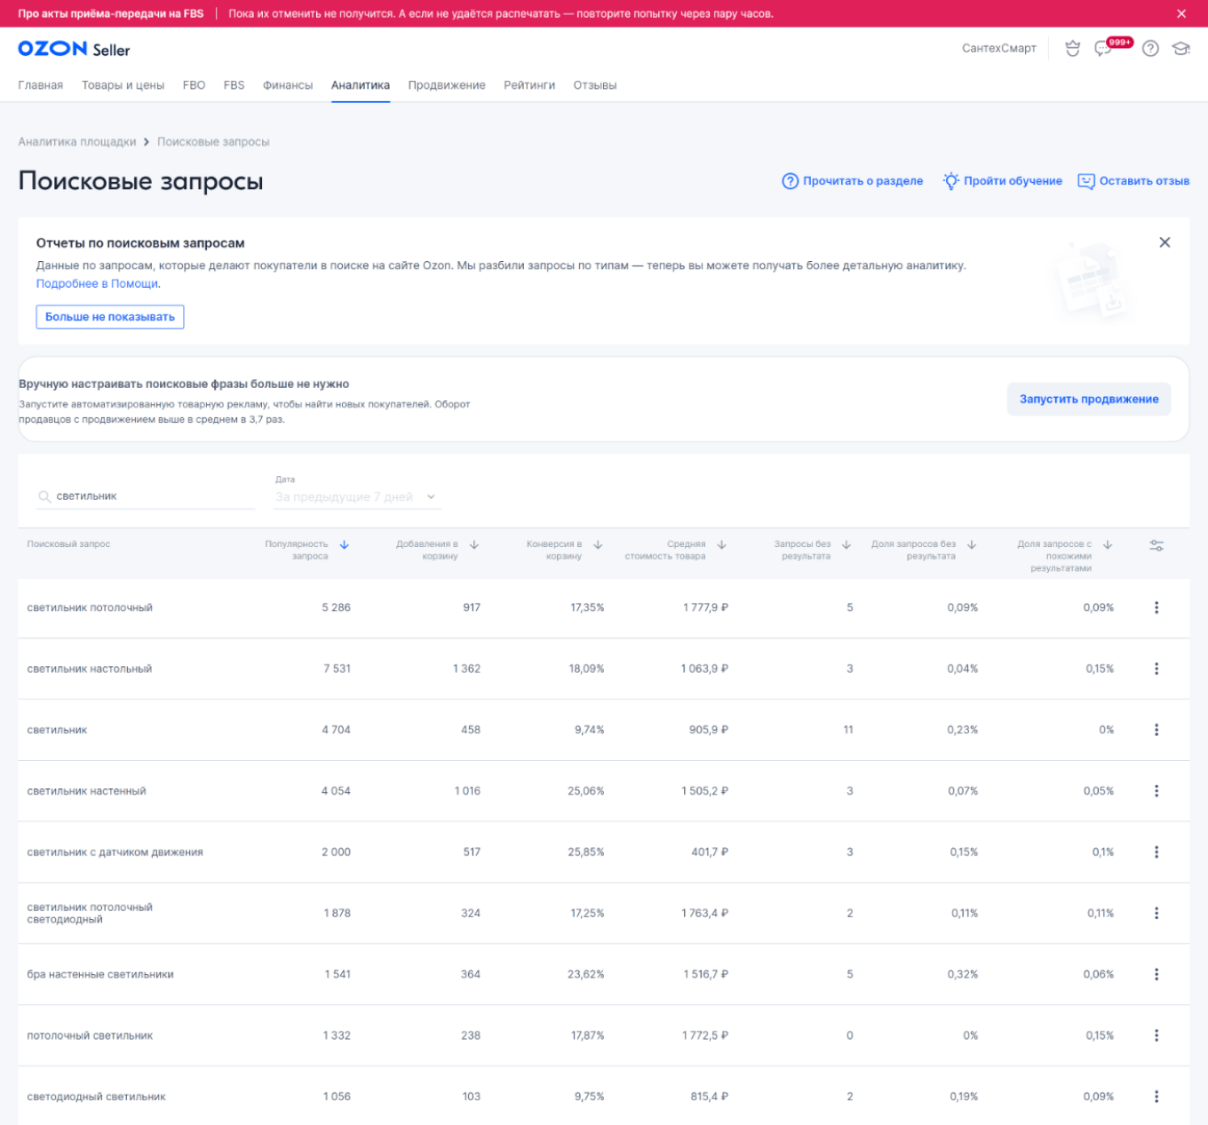Image resolution: width=1208 pixels, height=1125 pixels.
Task: Follow the Подробнее в Помощи link
Action: (98, 284)
